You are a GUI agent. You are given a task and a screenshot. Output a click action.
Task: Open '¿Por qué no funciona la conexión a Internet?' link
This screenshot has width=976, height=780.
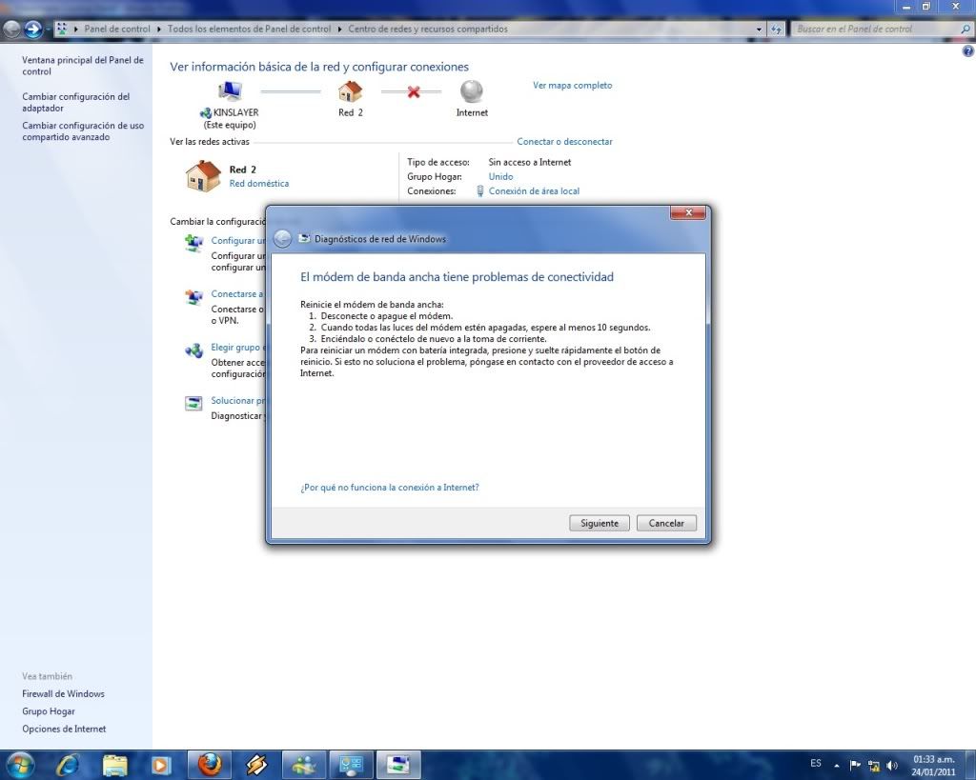tap(389, 488)
